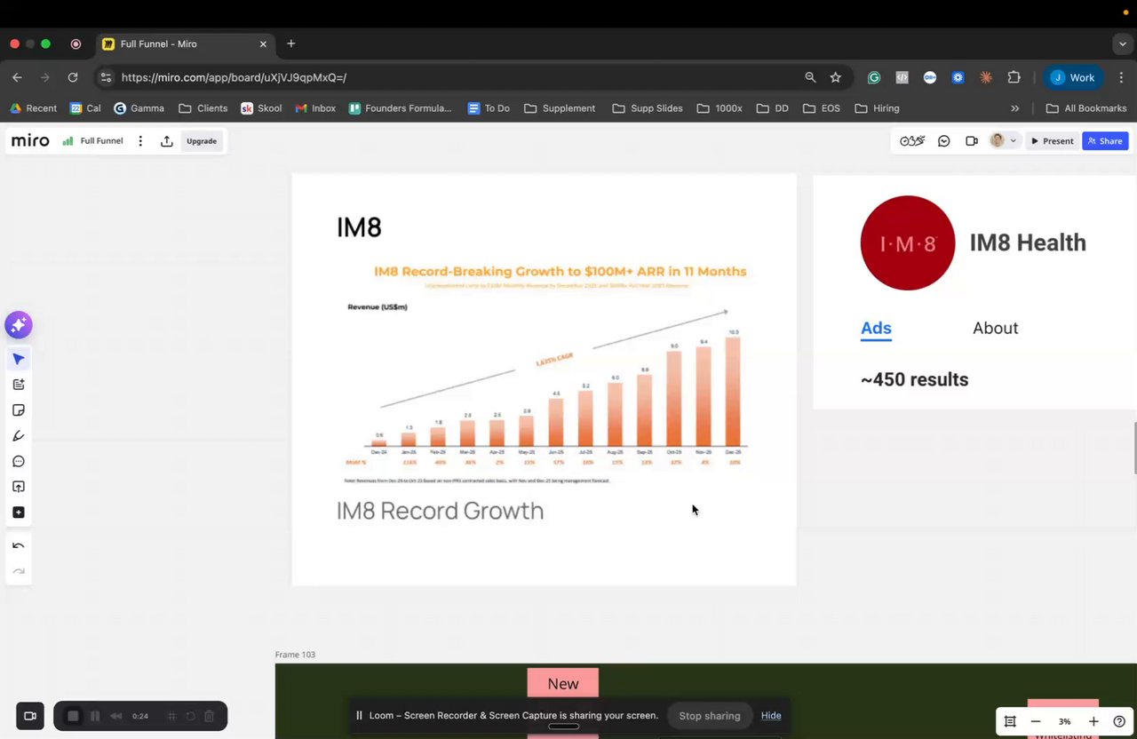The height and width of the screenshot is (739, 1137).
Task: Click the vertical canvas scrollbar
Action: tap(1133, 449)
